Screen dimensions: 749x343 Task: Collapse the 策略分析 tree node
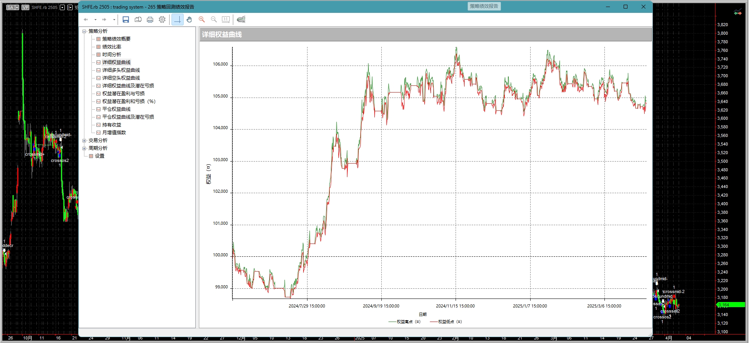(84, 31)
